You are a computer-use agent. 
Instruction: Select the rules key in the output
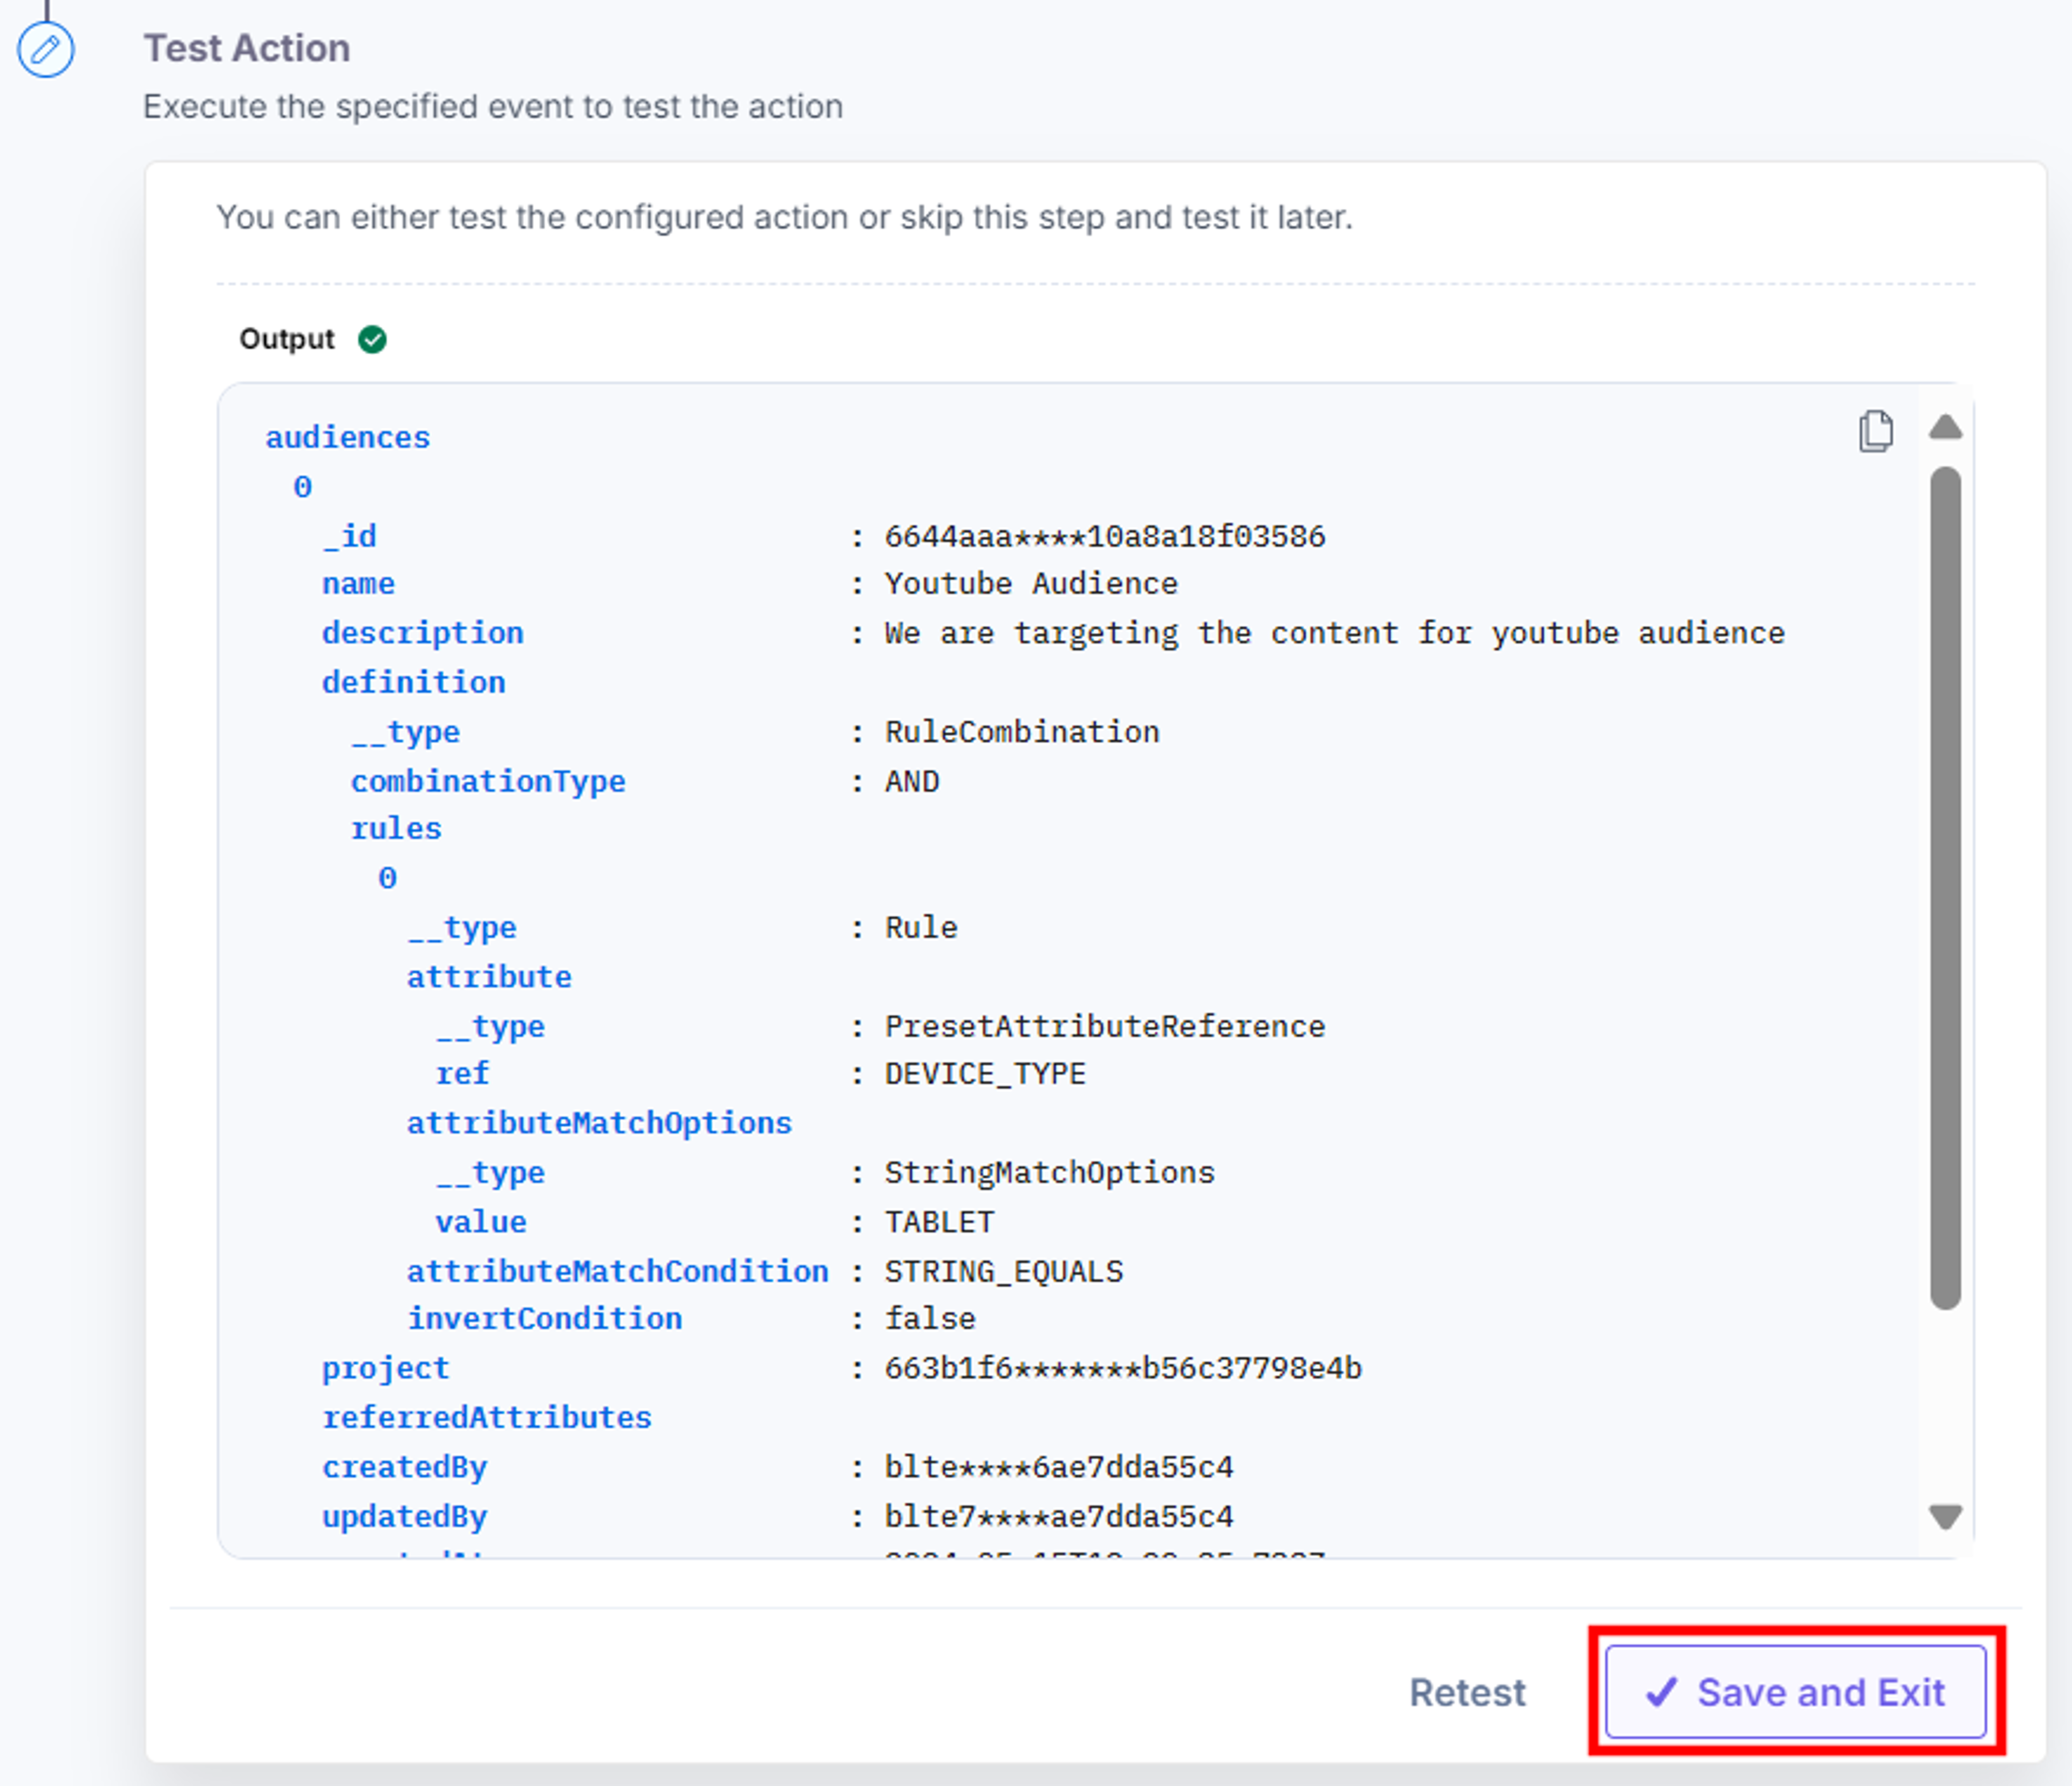click(x=395, y=829)
